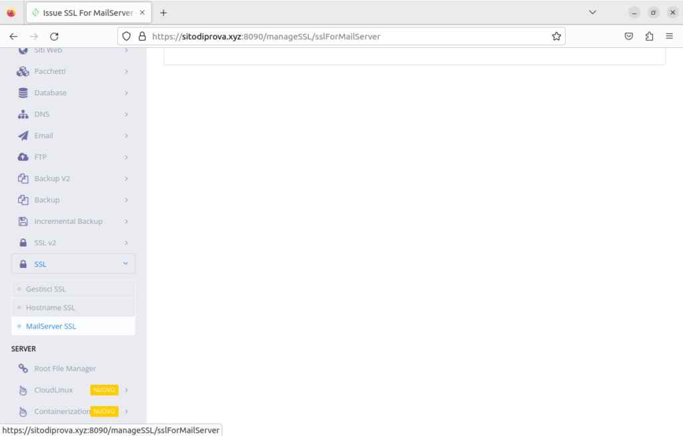Open the Database sidebar menu
The image size is (683, 436).
[73, 93]
